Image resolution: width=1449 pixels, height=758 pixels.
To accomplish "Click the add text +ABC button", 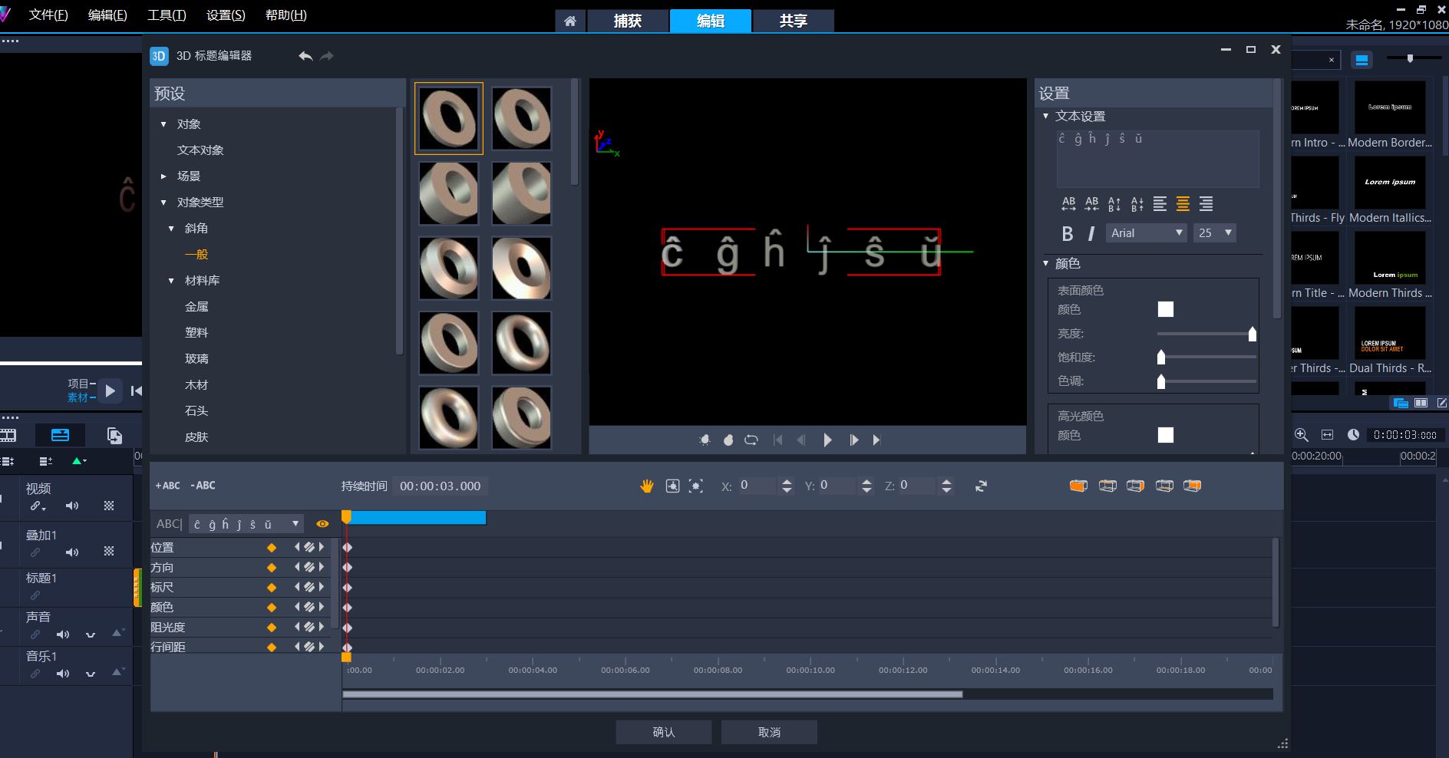I will (x=167, y=486).
